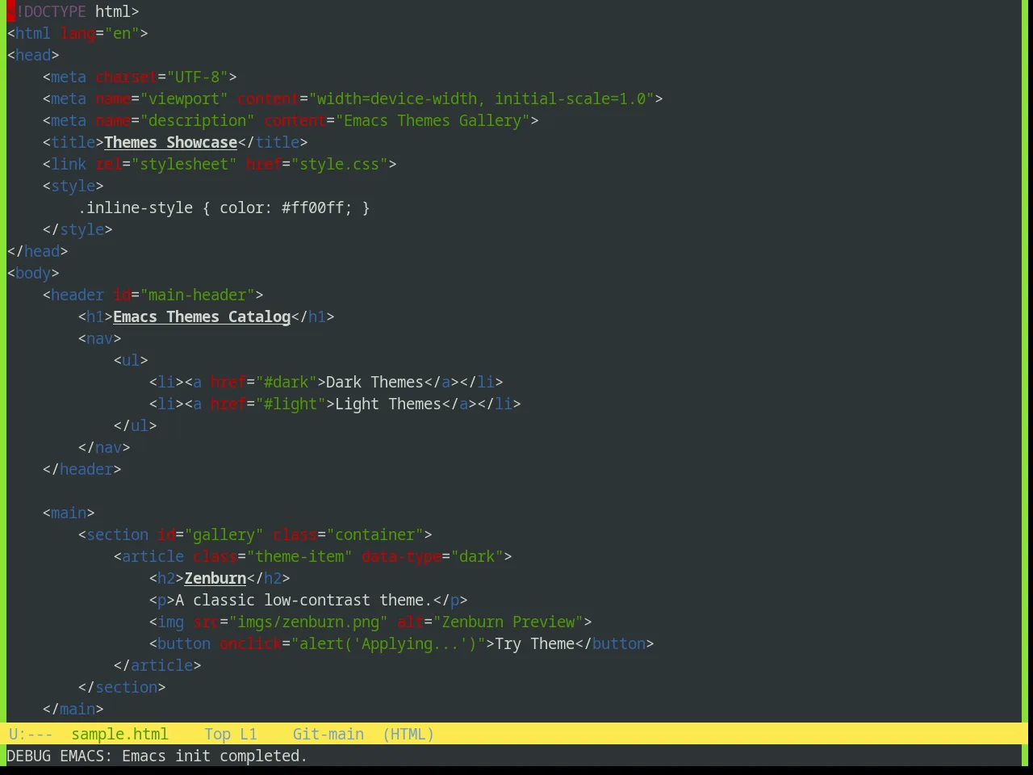Click the "Emacs Themes Gallery" content string
This screenshot has width=1033, height=775.
click(x=433, y=120)
